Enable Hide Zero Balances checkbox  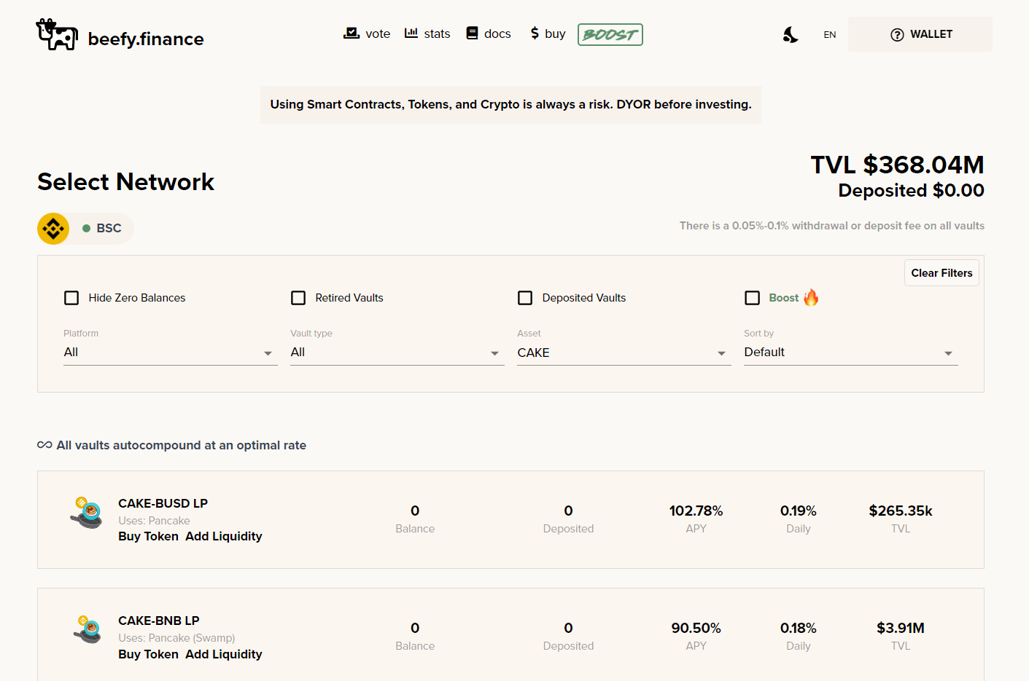point(71,298)
